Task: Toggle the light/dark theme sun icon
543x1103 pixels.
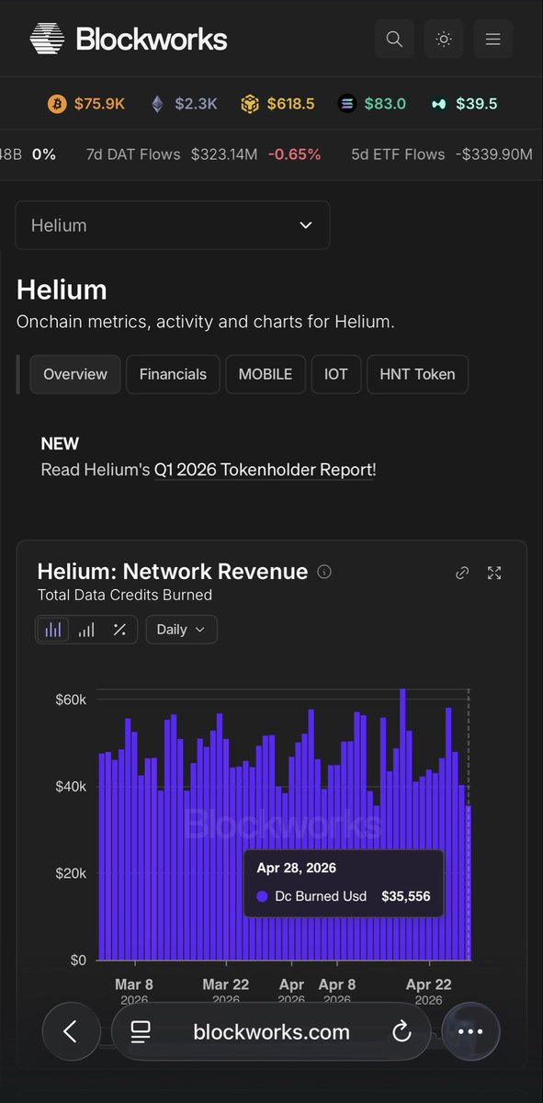Action: pyautogui.click(x=444, y=40)
